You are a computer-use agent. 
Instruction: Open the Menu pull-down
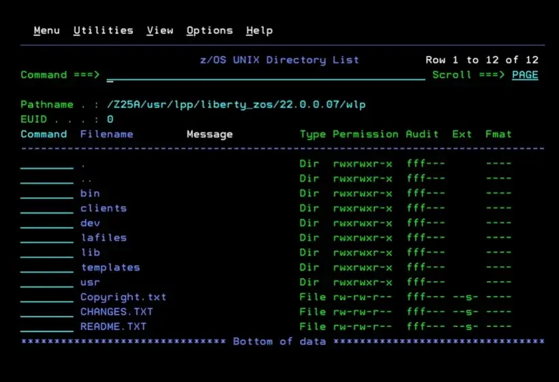pyautogui.click(x=47, y=31)
